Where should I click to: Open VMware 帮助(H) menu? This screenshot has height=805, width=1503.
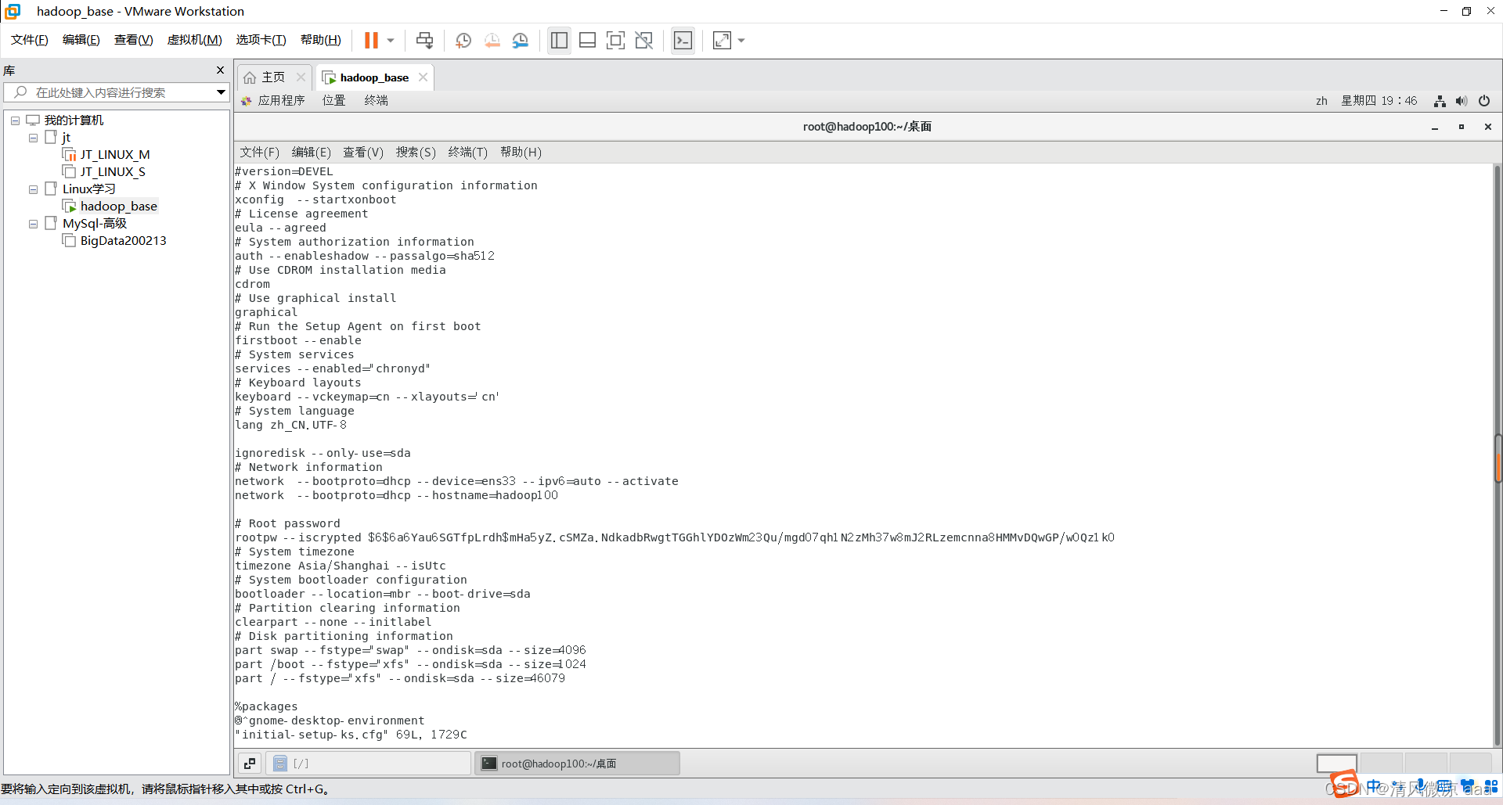pyautogui.click(x=321, y=40)
